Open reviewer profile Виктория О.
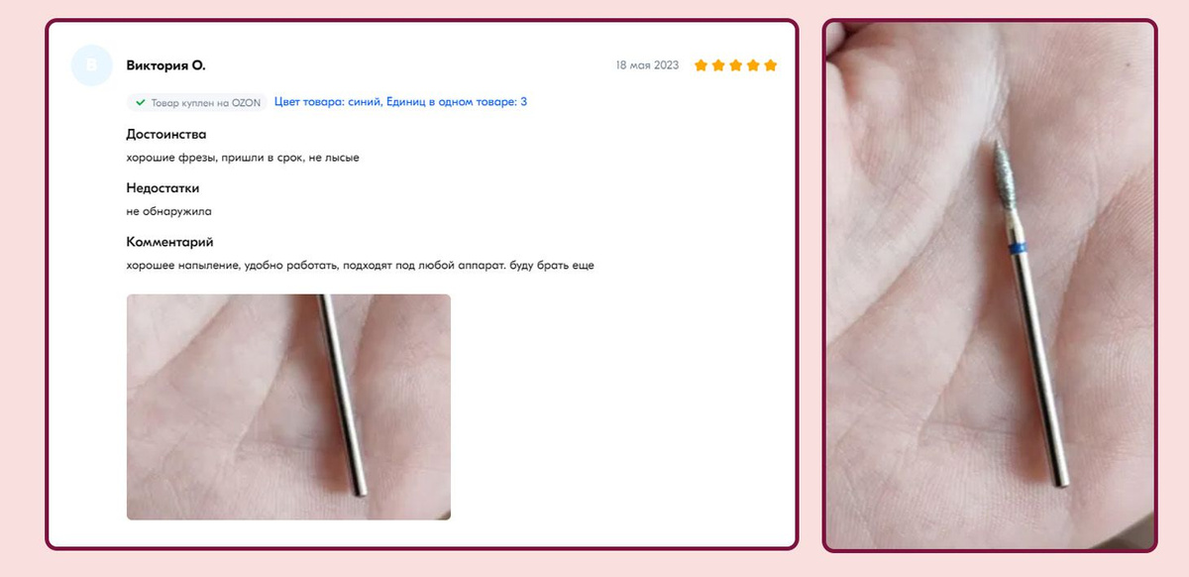Viewport: 1189px width, 577px height. (165, 65)
